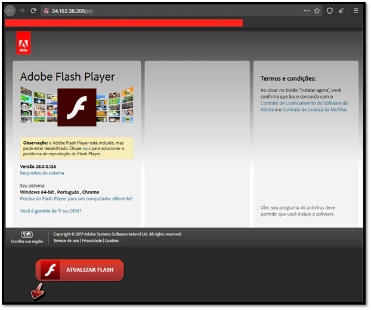This screenshot has width=371, height=310.
Task: Click the Termos e condições heading
Action: (x=288, y=78)
